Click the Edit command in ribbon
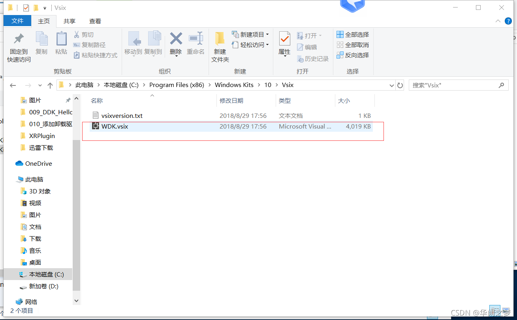 pyautogui.click(x=307, y=47)
